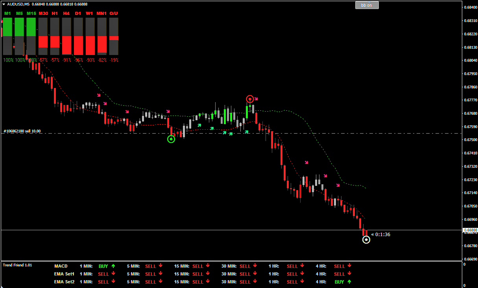Click EMA Set1 4 HR down arrow
Image resolution: width=478 pixels, height=288 pixels.
click(349, 274)
